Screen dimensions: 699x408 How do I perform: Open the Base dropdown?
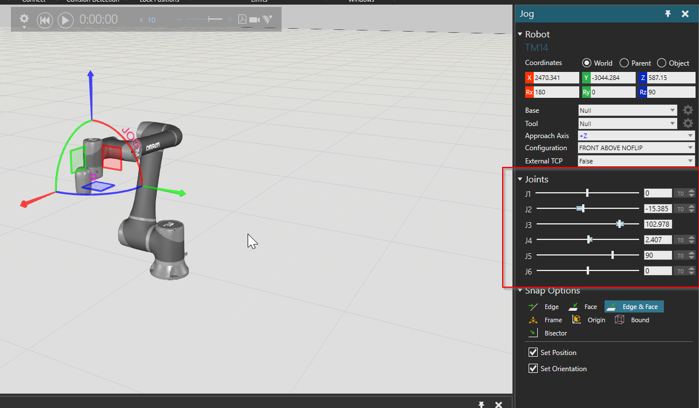tap(628, 110)
